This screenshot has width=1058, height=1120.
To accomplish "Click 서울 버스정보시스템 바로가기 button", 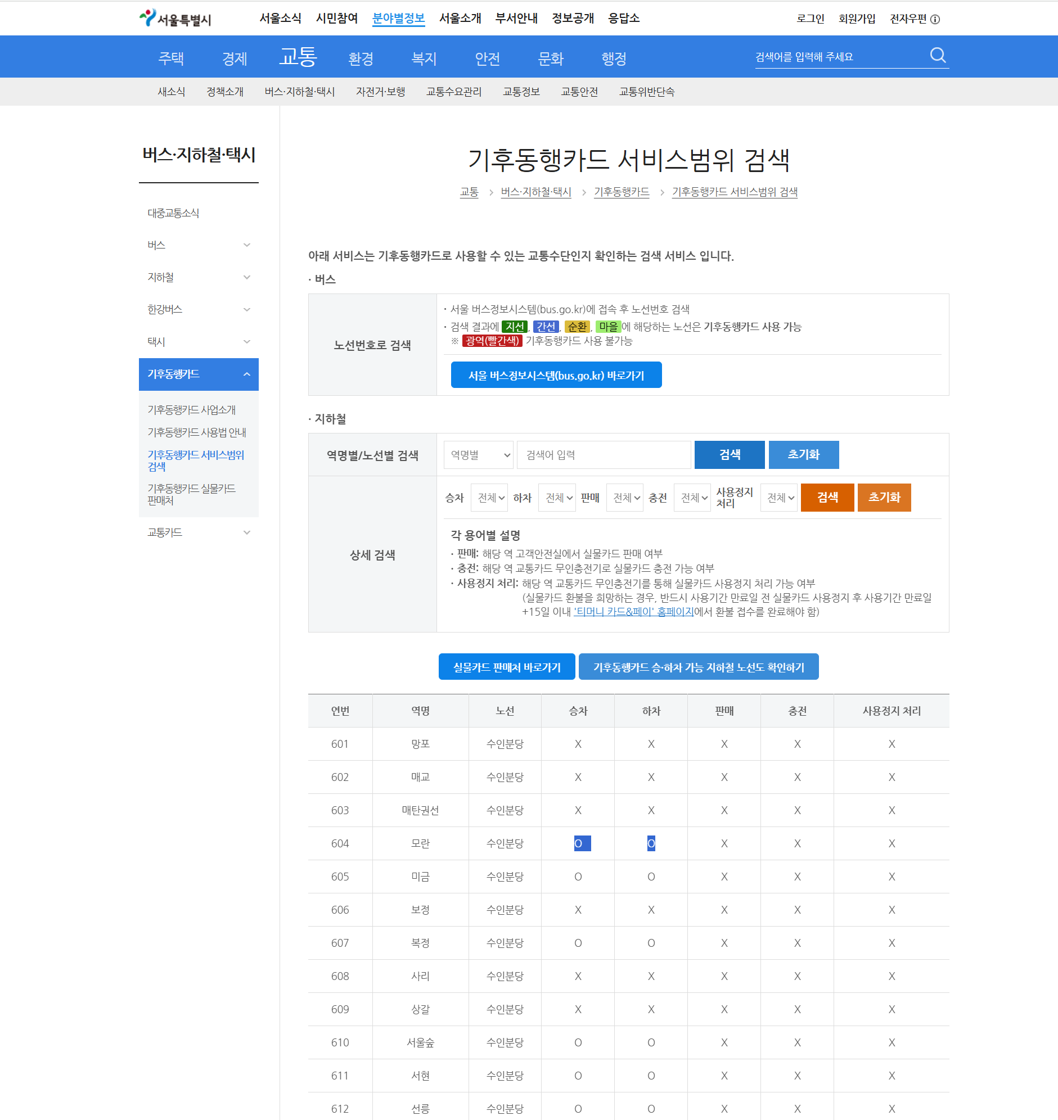I will 556,374.
